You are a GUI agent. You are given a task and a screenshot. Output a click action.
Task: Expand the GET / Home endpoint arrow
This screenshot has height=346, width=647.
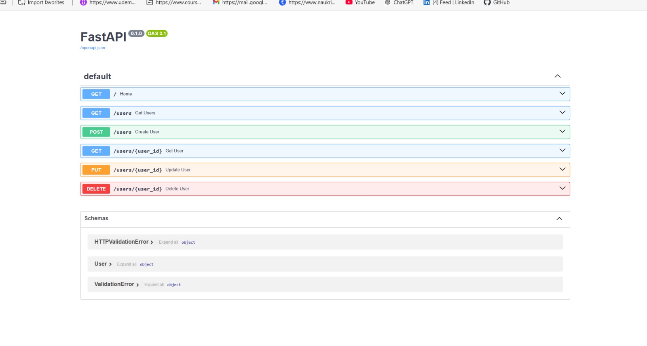coord(562,93)
